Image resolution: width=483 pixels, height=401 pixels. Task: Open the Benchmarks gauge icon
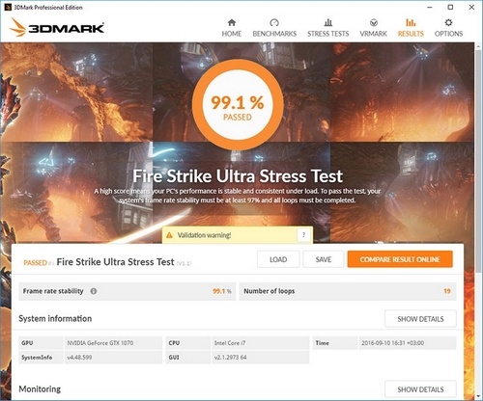click(x=274, y=22)
